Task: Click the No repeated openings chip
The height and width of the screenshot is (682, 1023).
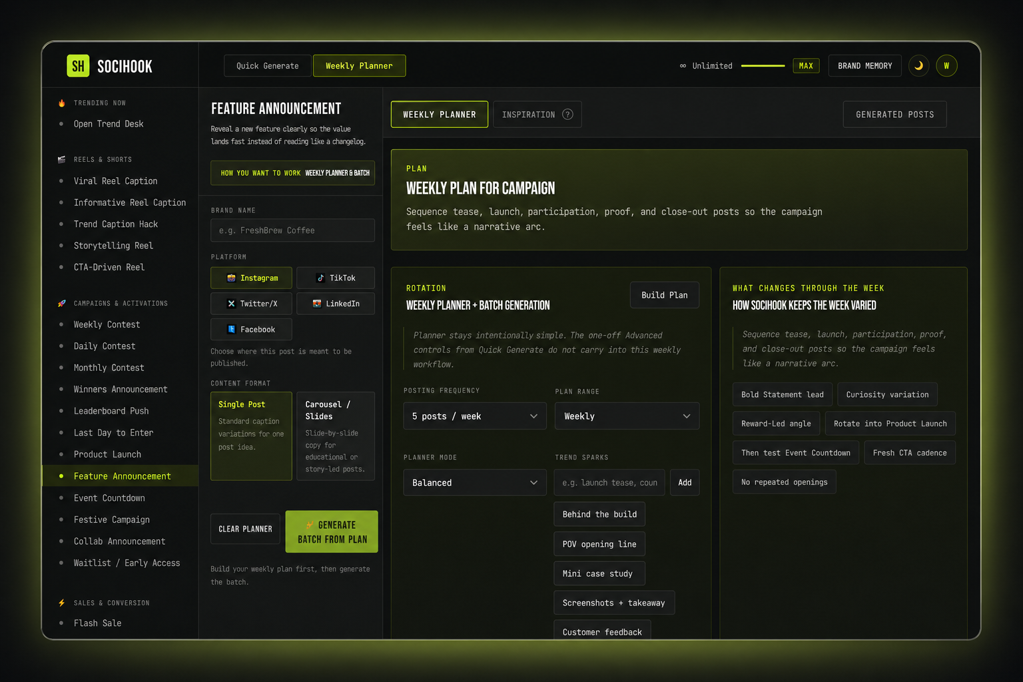Action: tap(784, 482)
